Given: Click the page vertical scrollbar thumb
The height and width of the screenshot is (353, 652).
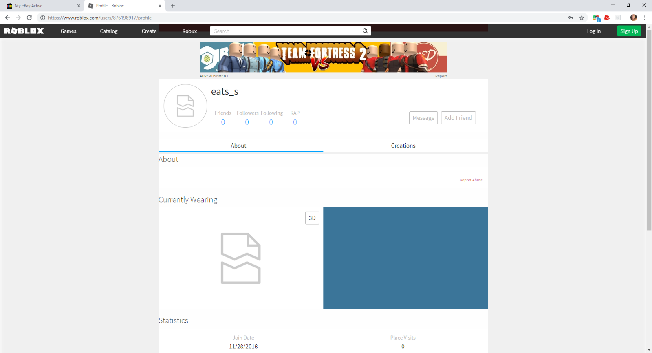Looking at the screenshot, I should [649, 130].
